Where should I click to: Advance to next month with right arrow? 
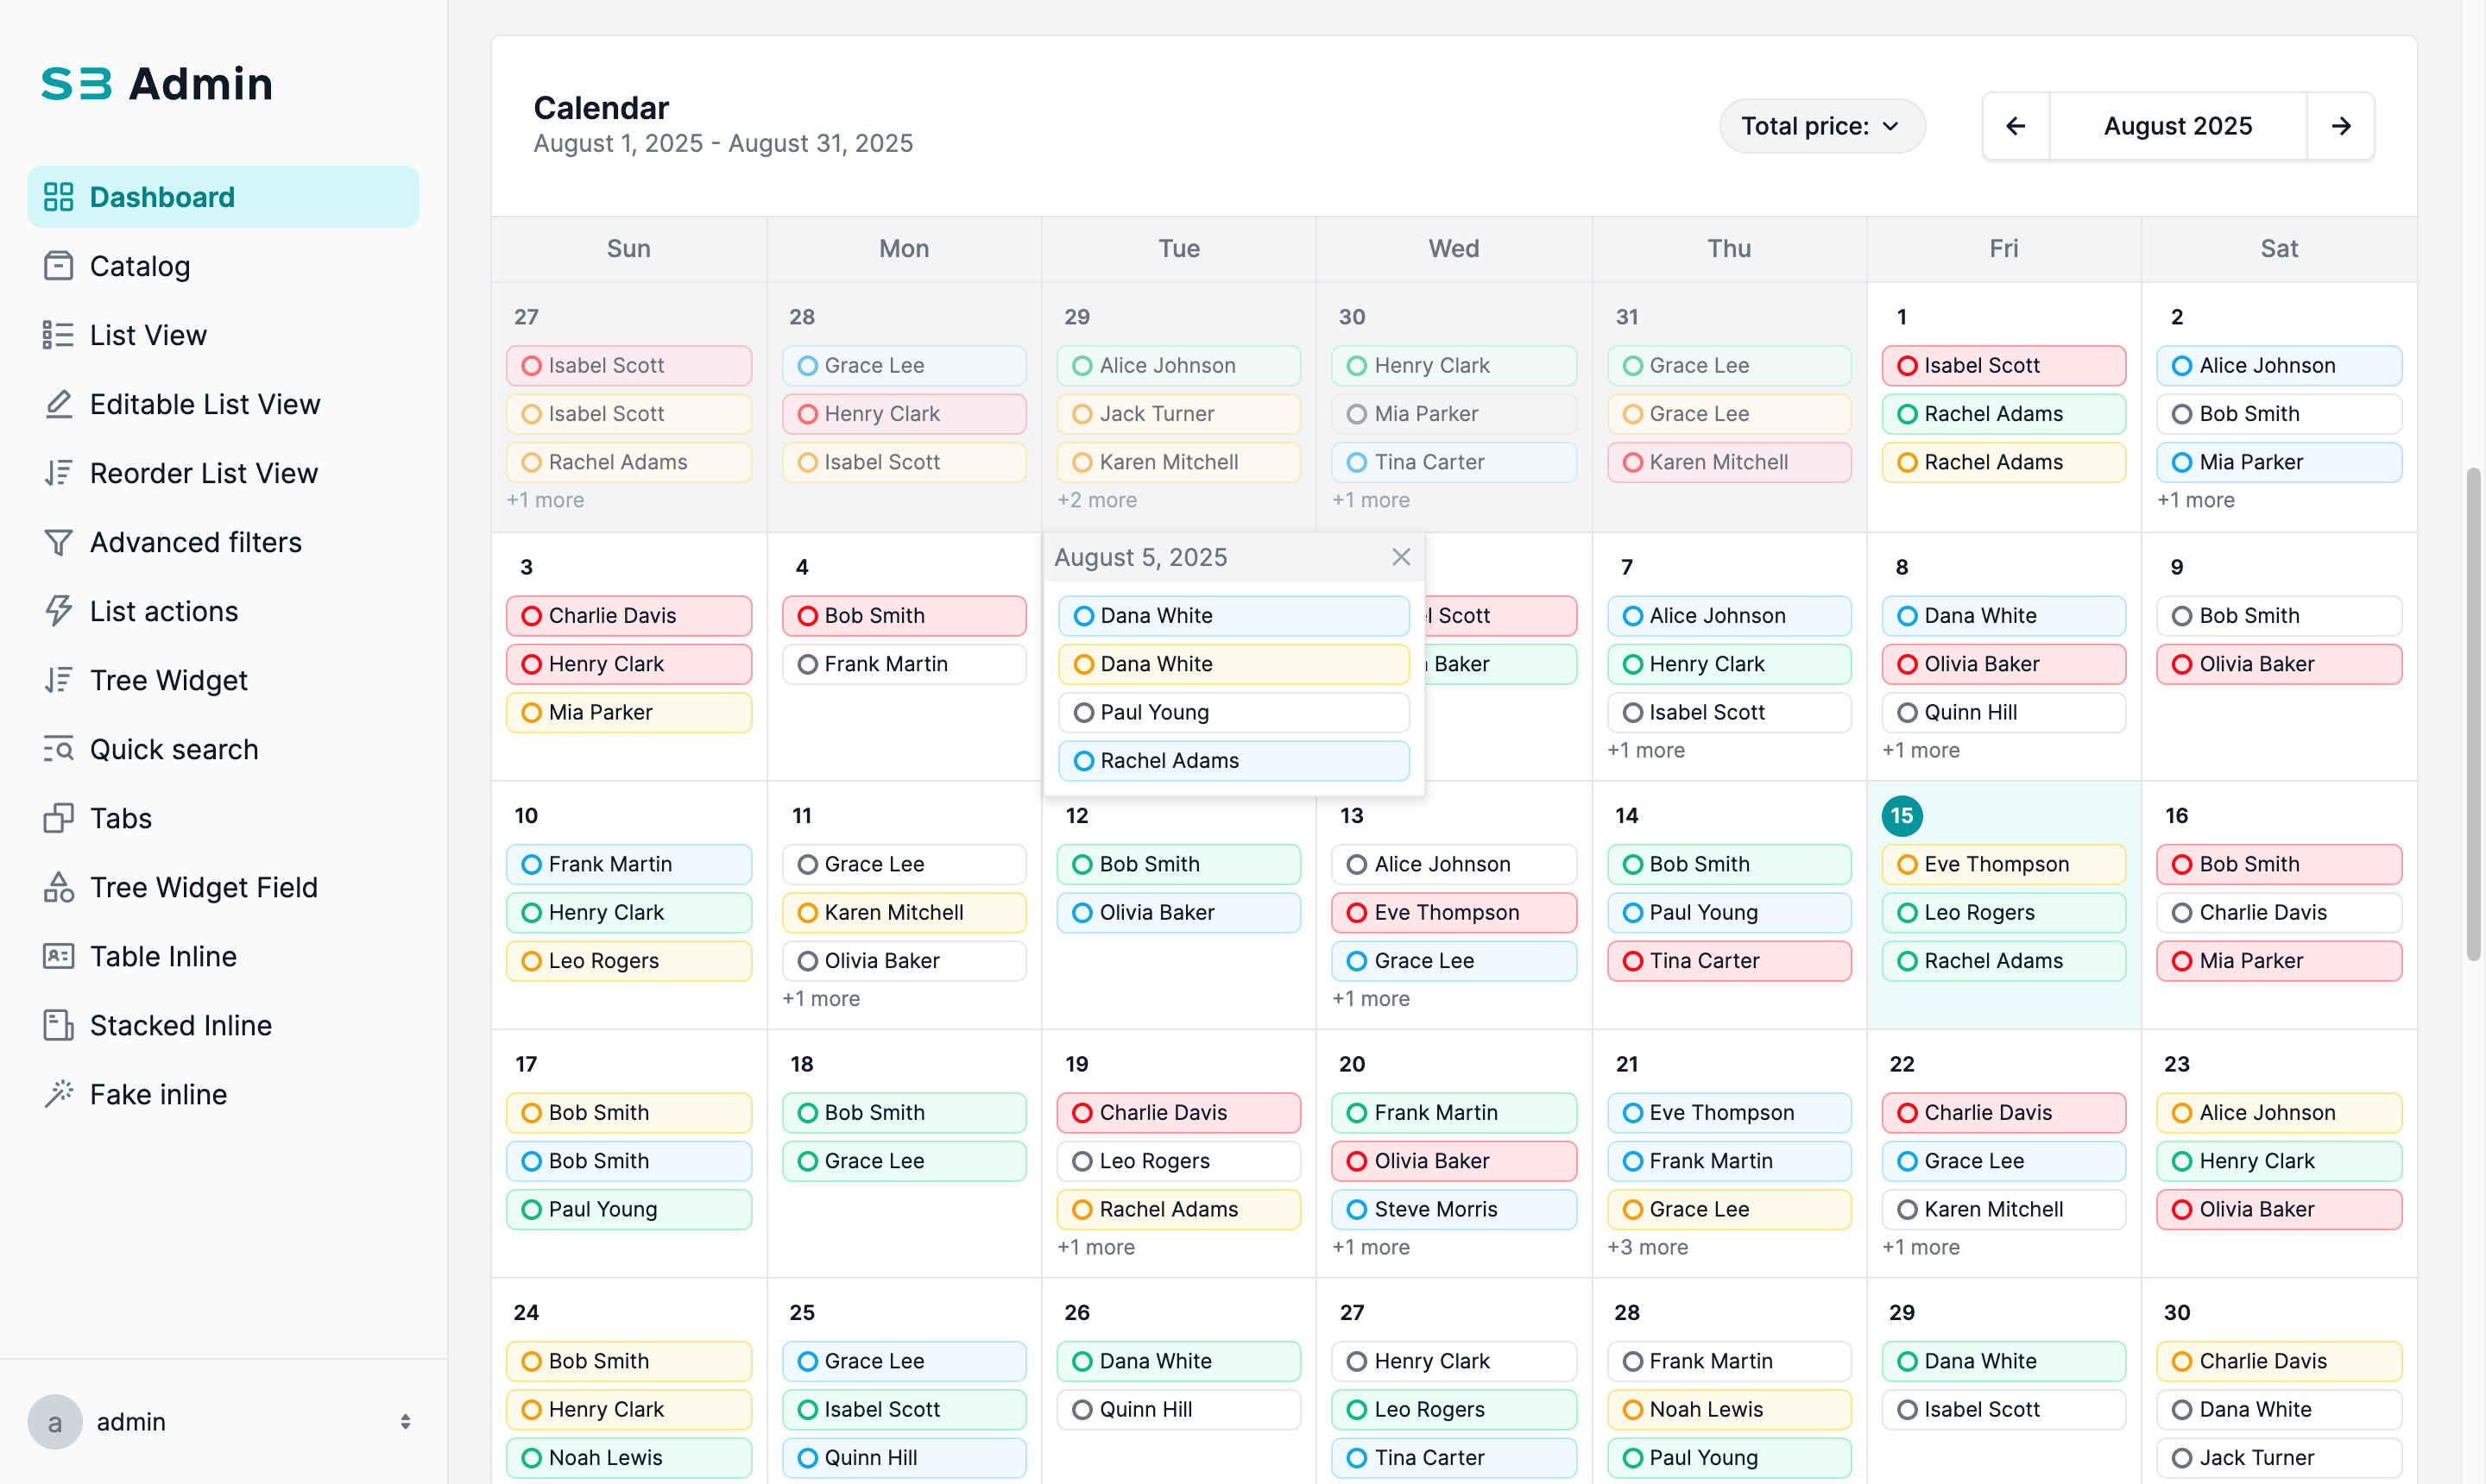click(x=2340, y=126)
